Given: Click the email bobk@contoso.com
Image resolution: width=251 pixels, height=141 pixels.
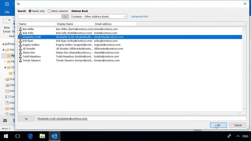Looking at the screenshot, I should [105, 33].
